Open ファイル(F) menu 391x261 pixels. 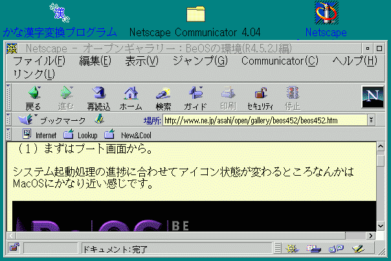(39, 61)
